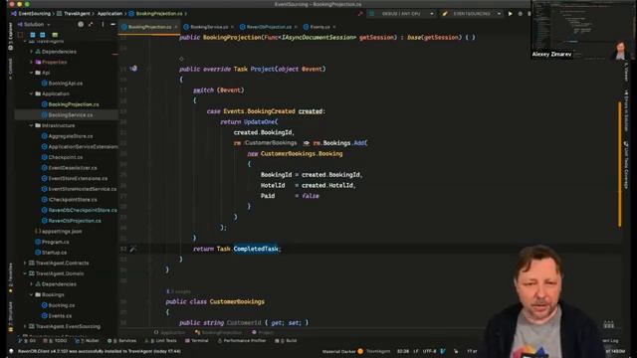Open Solution panel options kebab menu
The image size is (637, 358).
coord(103,24)
